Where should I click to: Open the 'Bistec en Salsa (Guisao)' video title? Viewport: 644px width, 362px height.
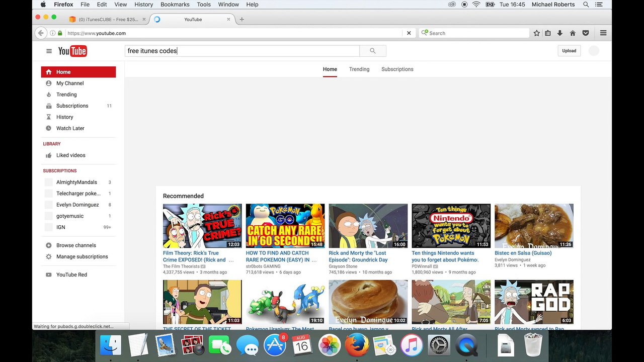click(523, 253)
